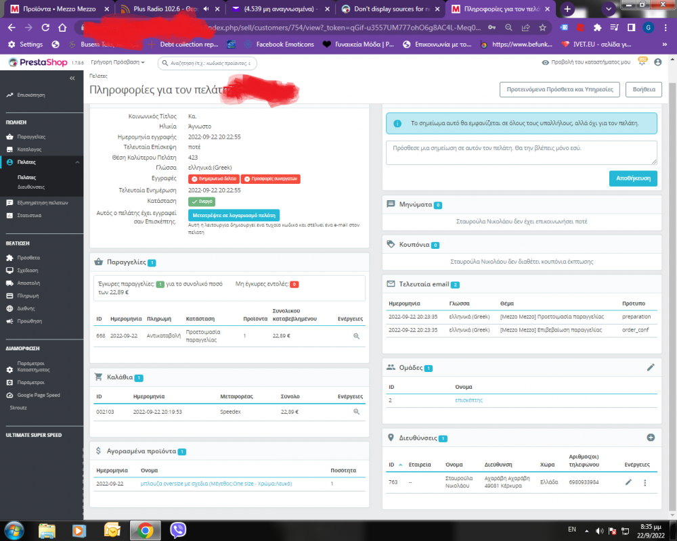Click the Αποθήκευση save button
This screenshot has height=541, width=677.
click(633, 179)
